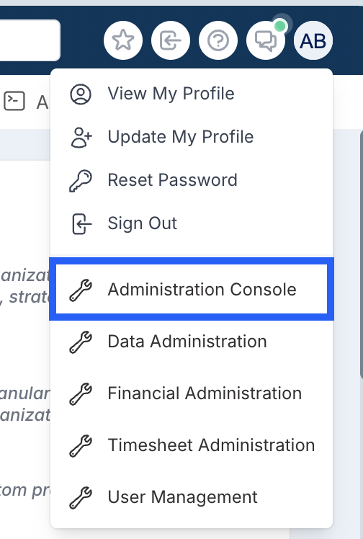Open User Management
The width and height of the screenshot is (363, 539).
[192, 497]
